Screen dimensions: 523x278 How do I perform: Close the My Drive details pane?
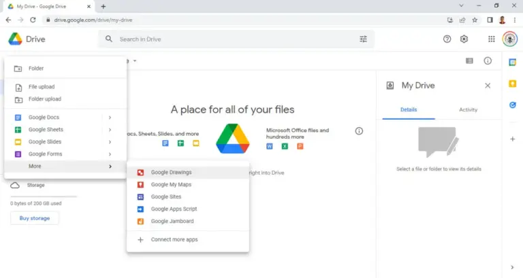click(x=488, y=86)
